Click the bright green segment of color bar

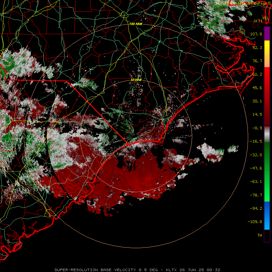pos(267,172)
